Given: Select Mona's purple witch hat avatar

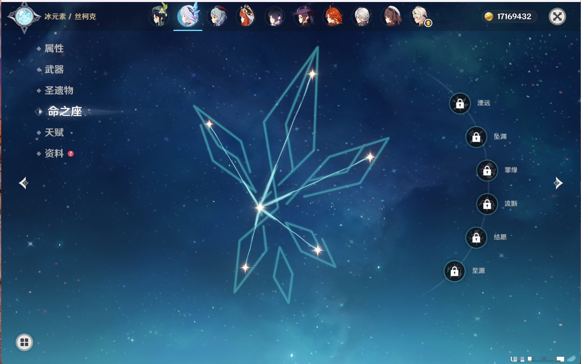Looking at the screenshot, I should [x=304, y=17].
